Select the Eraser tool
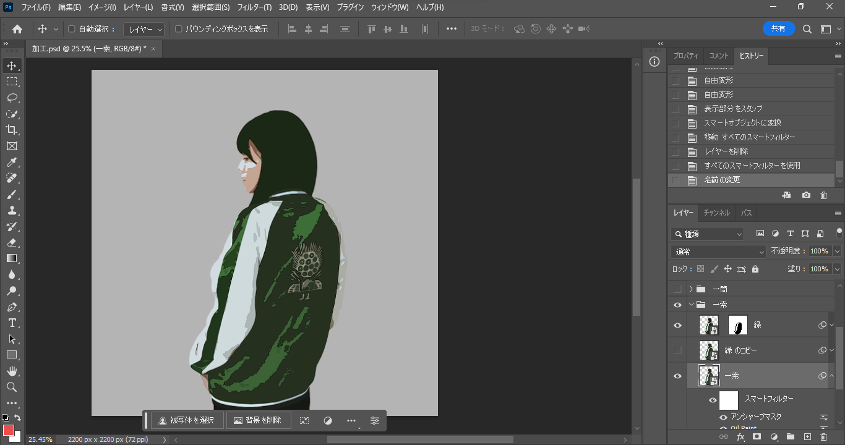Screen dimensions: 845x445 pyautogui.click(x=11, y=242)
